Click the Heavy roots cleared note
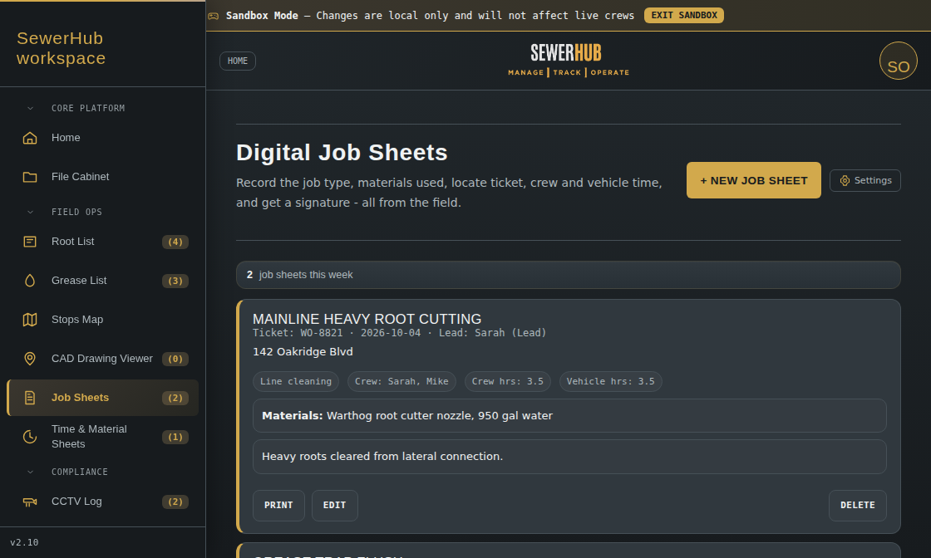Image resolution: width=931 pixels, height=558 pixels. click(569, 457)
